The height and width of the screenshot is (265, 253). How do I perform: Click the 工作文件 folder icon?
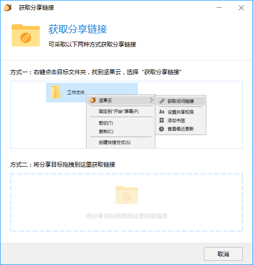tap(56, 93)
